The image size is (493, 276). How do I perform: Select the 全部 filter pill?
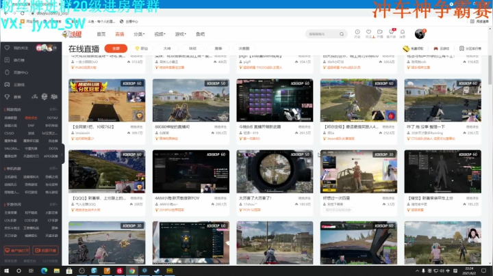click(116, 49)
